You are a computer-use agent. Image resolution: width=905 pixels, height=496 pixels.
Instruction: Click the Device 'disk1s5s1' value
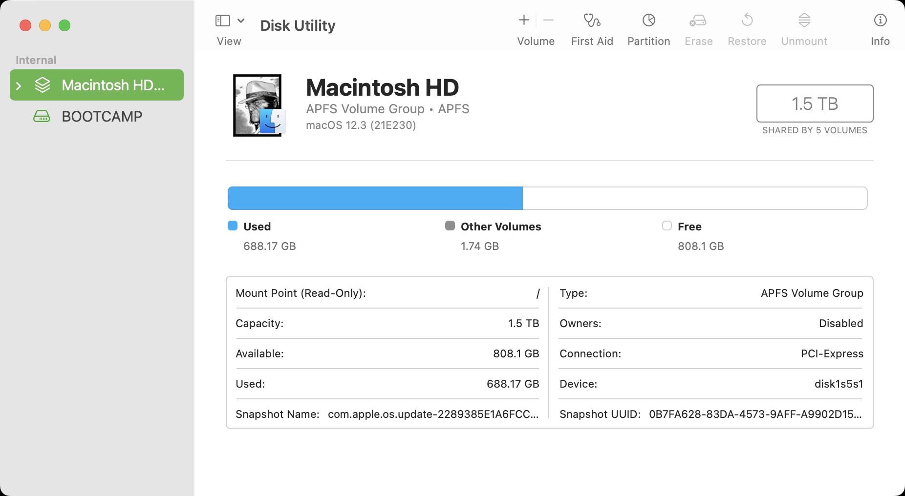click(839, 384)
